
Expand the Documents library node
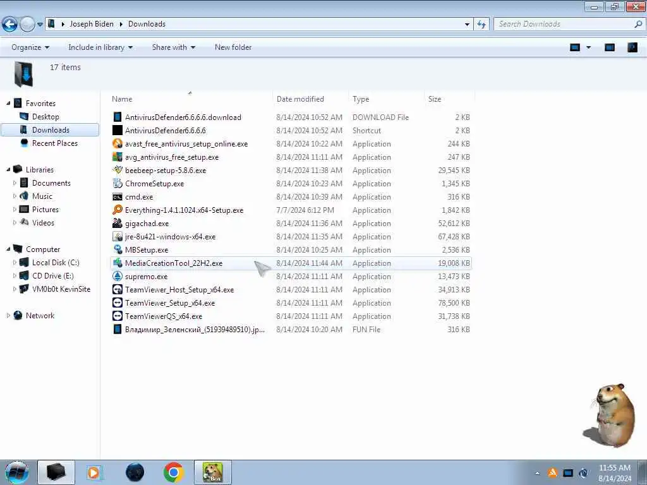15,183
